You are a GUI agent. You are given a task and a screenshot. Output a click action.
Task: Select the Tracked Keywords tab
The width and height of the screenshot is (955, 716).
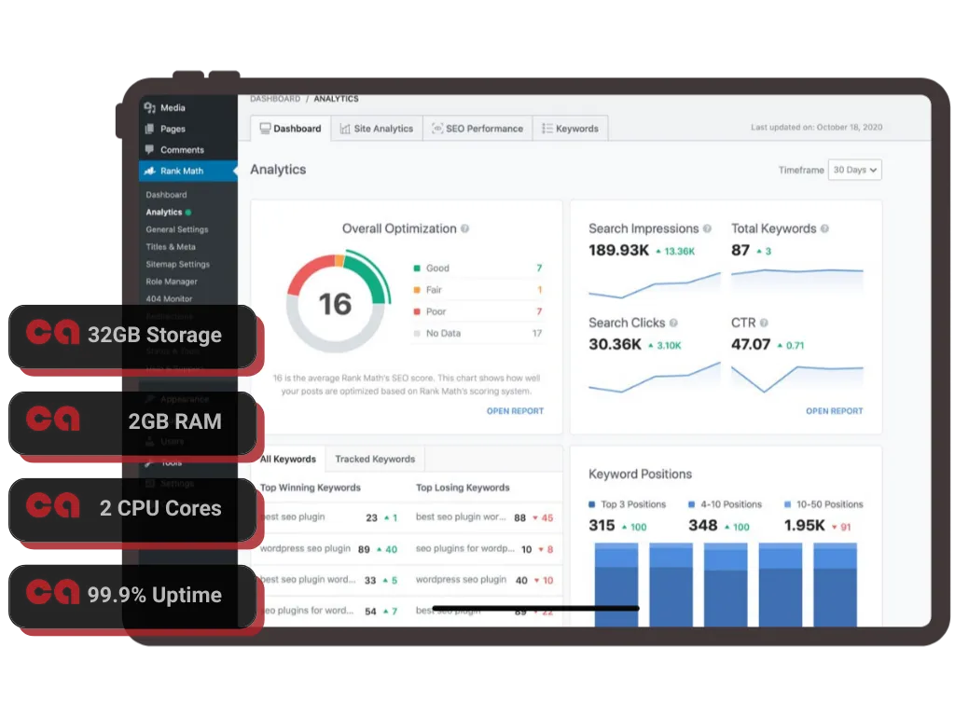(375, 459)
